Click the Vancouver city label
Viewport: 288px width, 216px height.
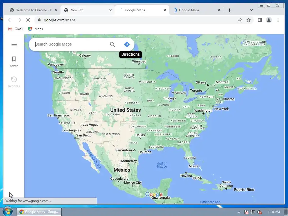pos(56,64)
